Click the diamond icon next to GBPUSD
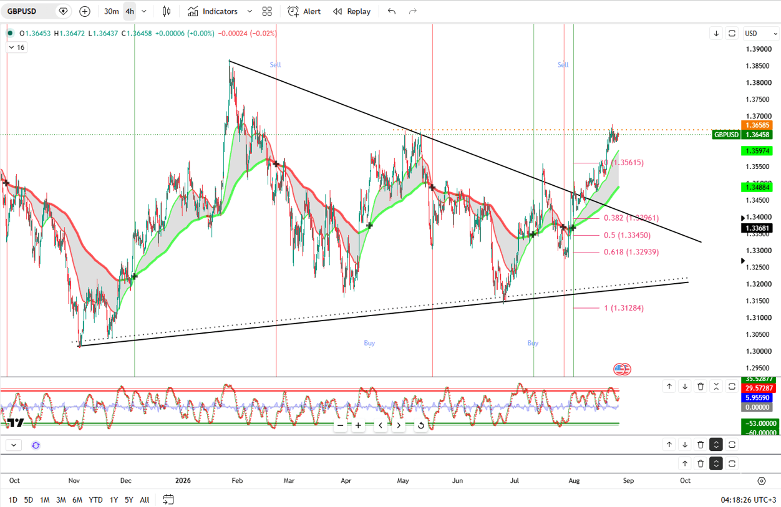Viewport: 781px width, 507px height. pyautogui.click(x=63, y=11)
